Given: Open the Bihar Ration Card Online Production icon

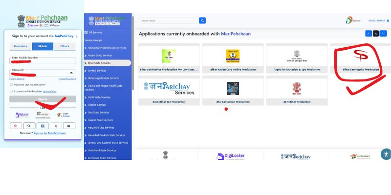Looking at the screenshot, I should click(x=233, y=56).
